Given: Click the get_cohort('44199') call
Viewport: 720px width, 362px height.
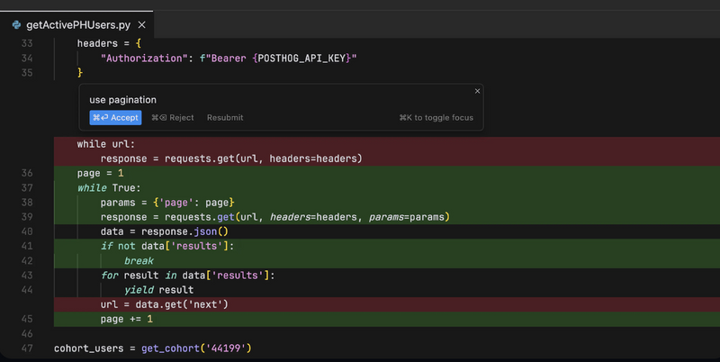Looking at the screenshot, I should pos(196,348).
